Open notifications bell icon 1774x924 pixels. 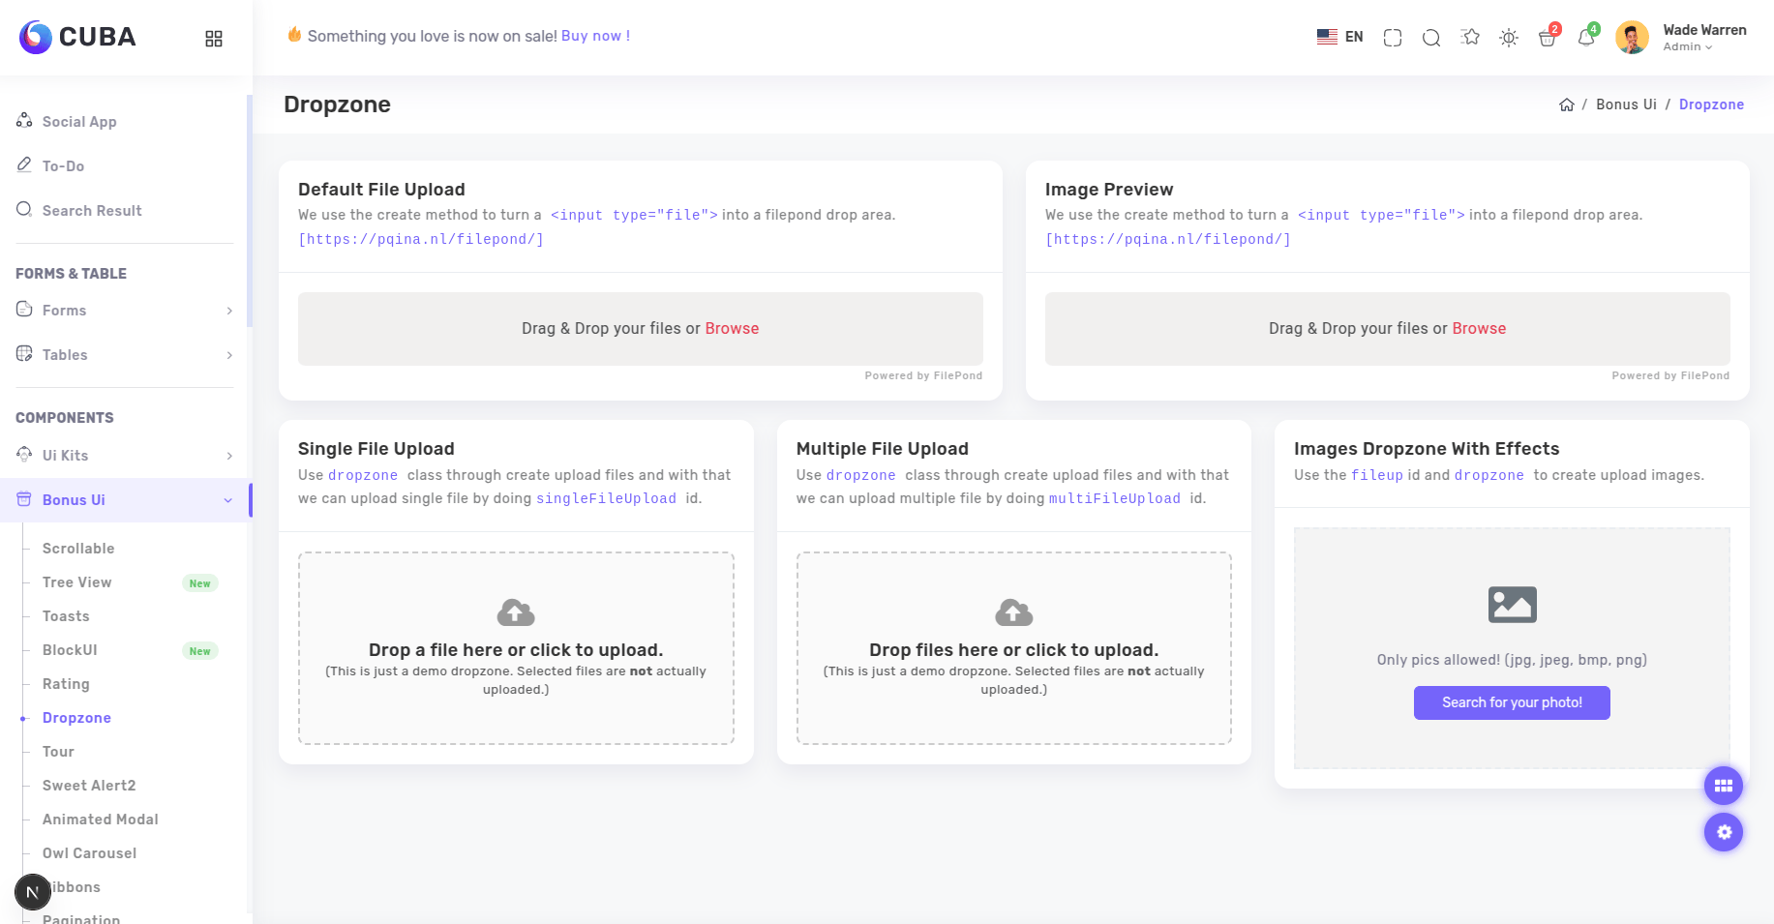pyautogui.click(x=1585, y=38)
